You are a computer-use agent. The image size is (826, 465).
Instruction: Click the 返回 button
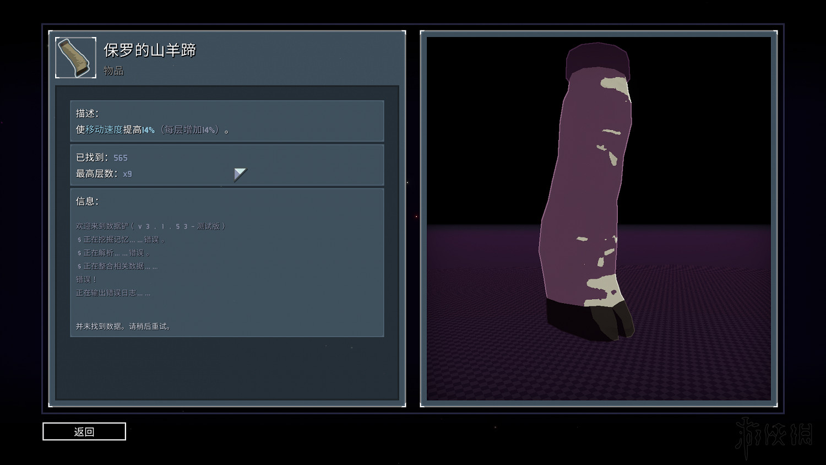[x=84, y=431]
